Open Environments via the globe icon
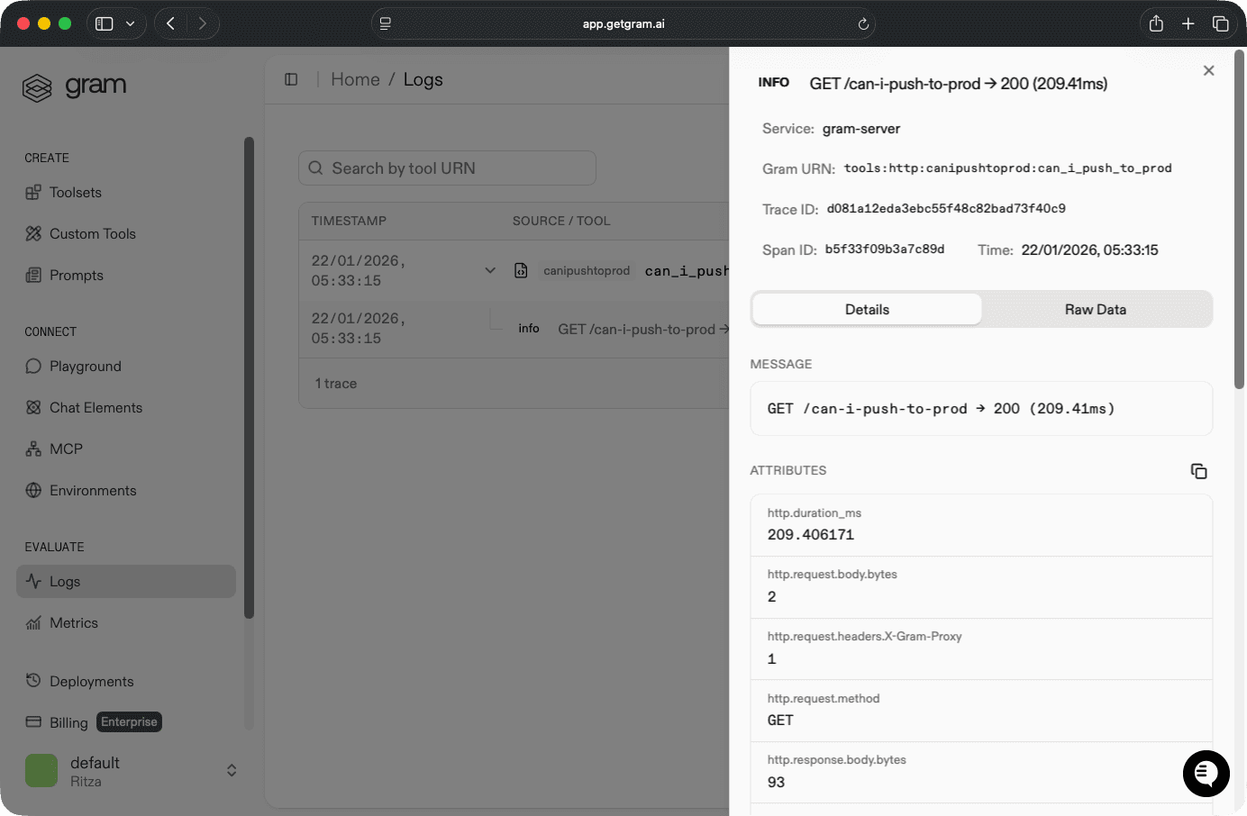The image size is (1247, 816). [x=32, y=490]
